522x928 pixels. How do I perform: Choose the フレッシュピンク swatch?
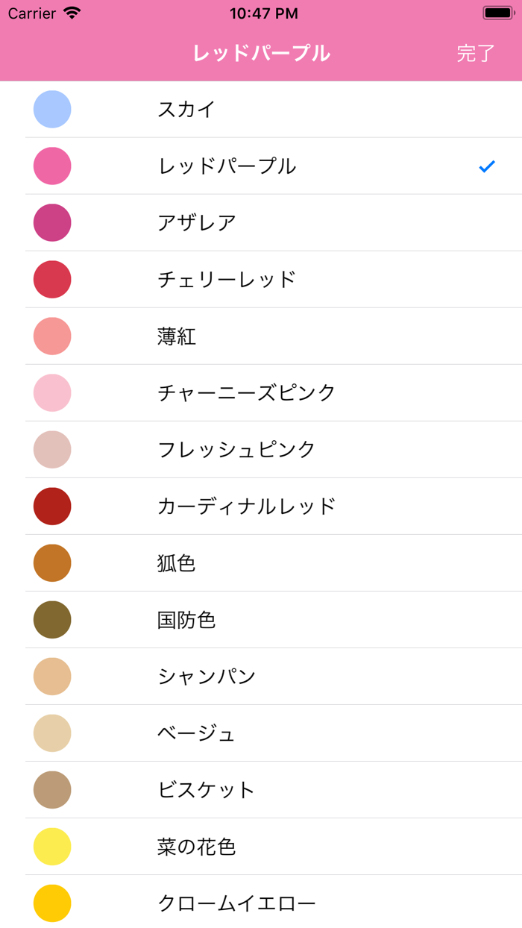52,450
